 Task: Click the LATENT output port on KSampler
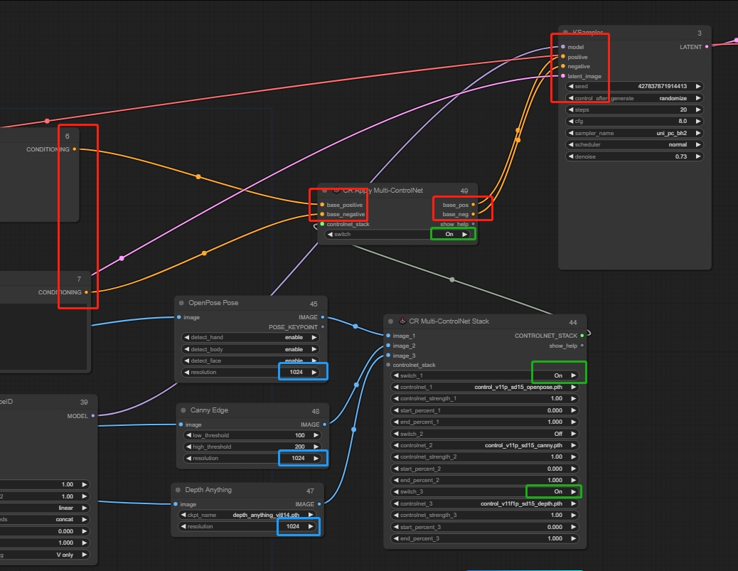(x=707, y=47)
